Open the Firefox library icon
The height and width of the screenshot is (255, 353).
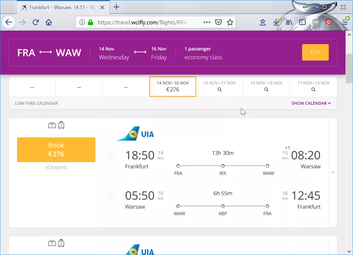coord(289,22)
